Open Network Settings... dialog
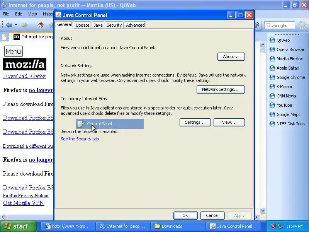This screenshot has height=232, width=309. click(221, 89)
